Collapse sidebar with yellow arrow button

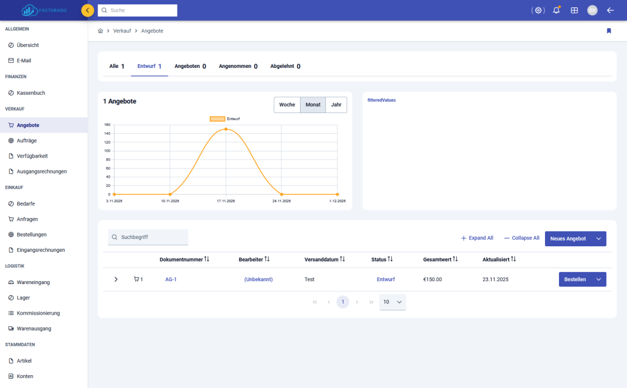[x=88, y=10]
